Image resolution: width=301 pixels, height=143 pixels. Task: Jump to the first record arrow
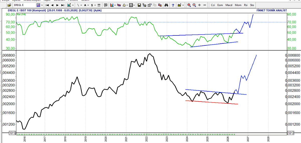47,5
